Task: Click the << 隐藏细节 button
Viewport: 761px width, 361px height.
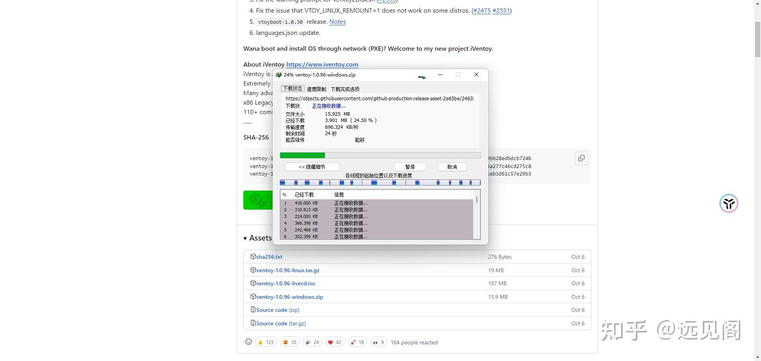Action: [312, 167]
